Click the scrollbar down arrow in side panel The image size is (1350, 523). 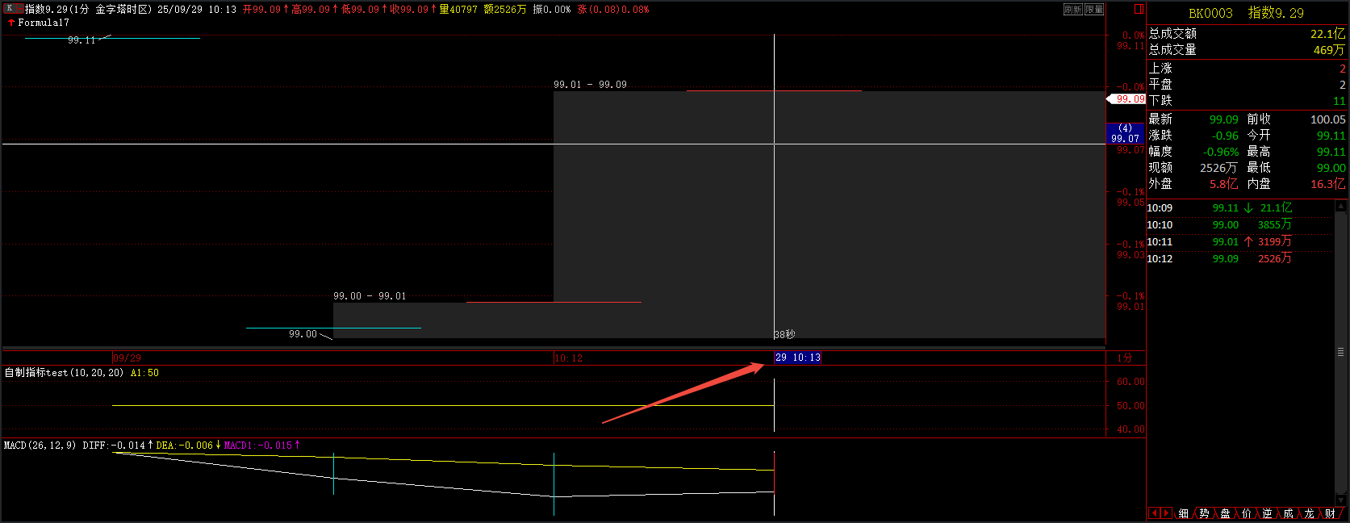click(x=1341, y=500)
